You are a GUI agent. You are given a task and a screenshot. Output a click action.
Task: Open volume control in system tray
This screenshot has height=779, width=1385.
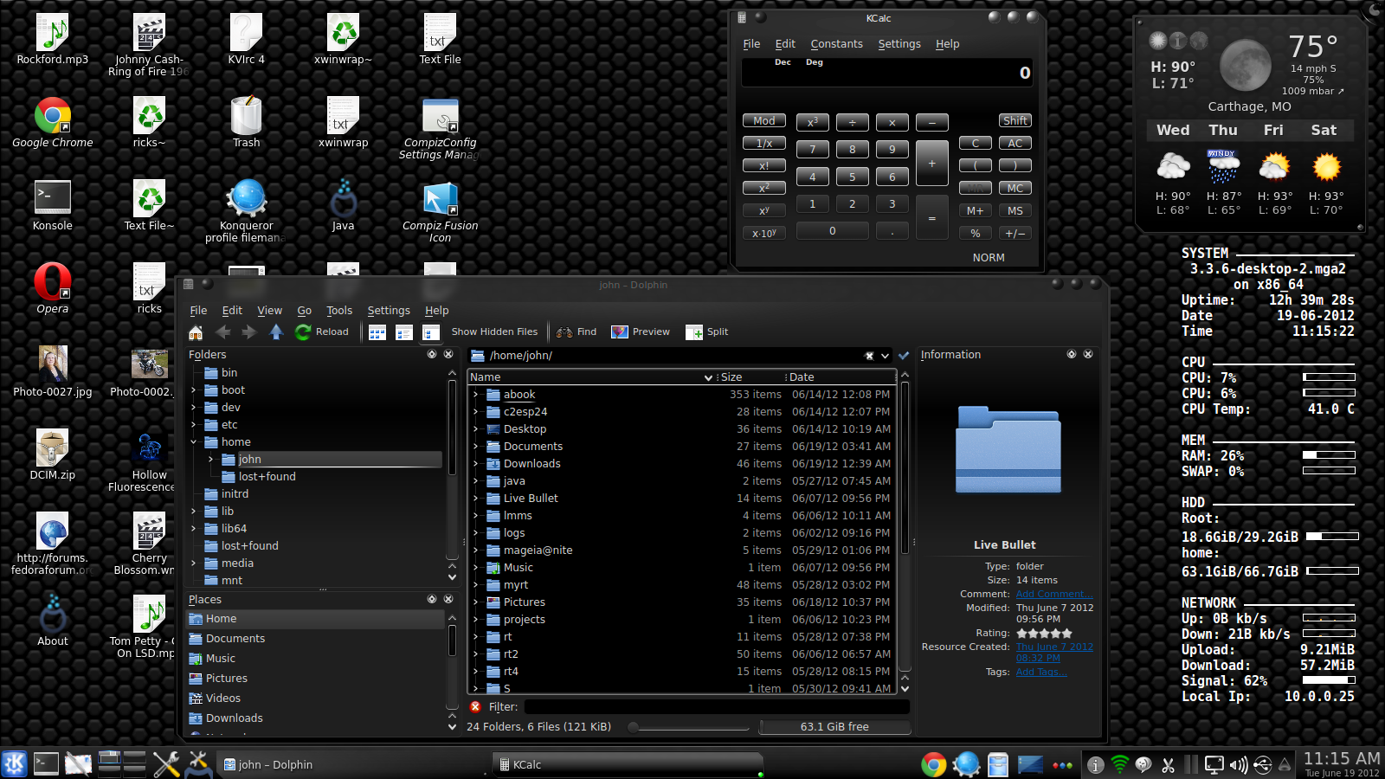pyautogui.click(x=1239, y=765)
